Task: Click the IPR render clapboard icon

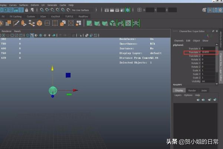Action: click(117, 10)
